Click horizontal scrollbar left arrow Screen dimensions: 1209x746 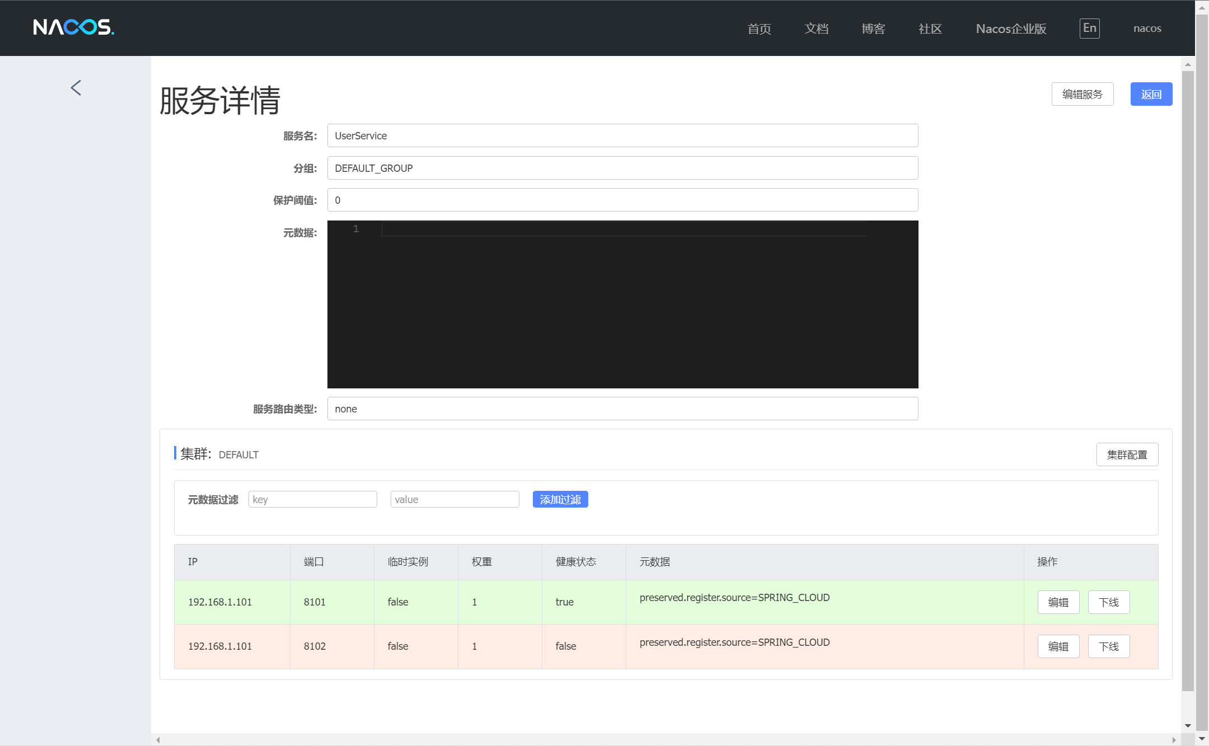tap(158, 740)
